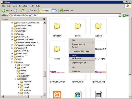The width and height of the screenshot is (132, 99).
Task: Select the orange XAMPP logo file icon
Action: [57, 95]
